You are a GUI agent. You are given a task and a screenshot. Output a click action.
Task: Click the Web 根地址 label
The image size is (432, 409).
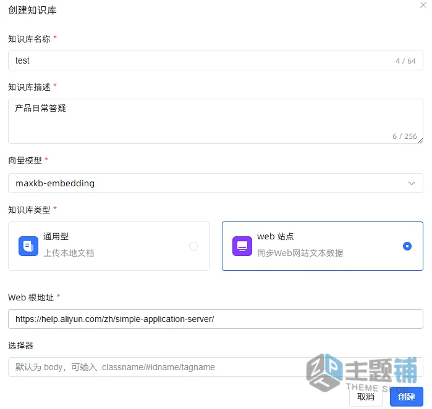[x=31, y=297]
